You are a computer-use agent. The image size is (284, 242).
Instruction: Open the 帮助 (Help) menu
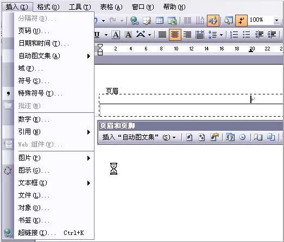[x=174, y=7]
